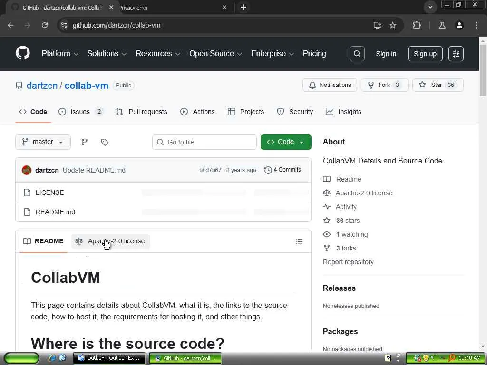This screenshot has height=365, width=487.
Task: Open the Update README.md commit message
Action: tap(94, 170)
